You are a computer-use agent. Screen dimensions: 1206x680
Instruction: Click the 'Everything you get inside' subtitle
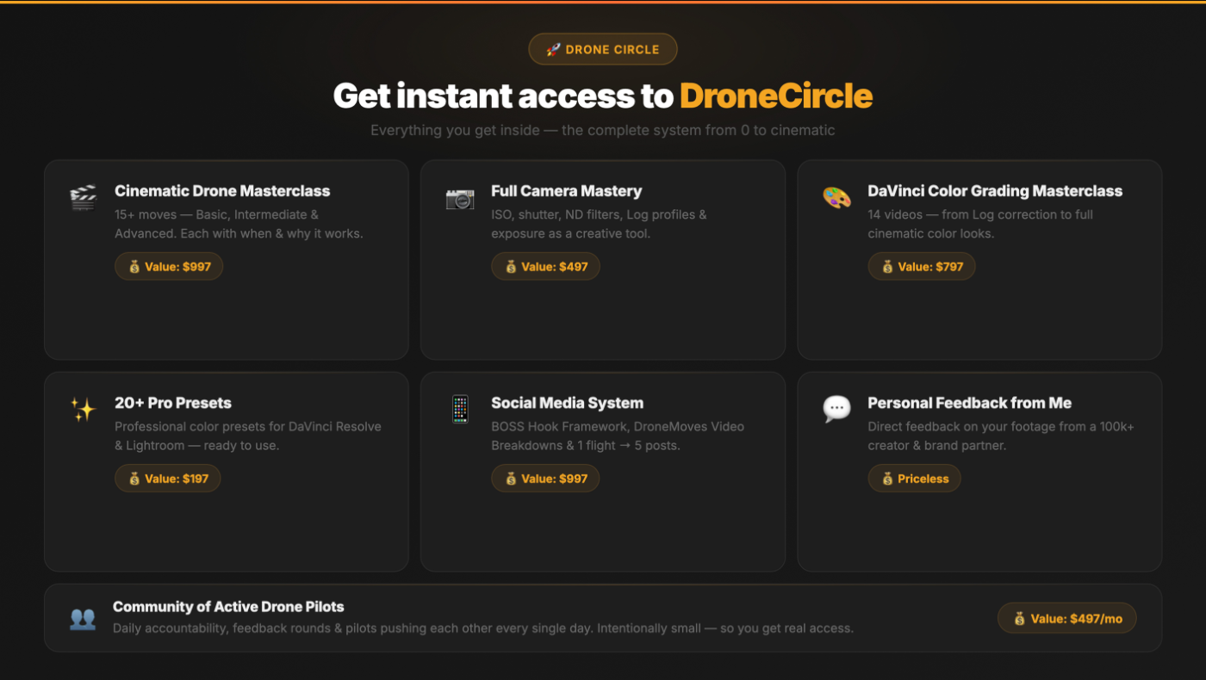pyautogui.click(x=603, y=131)
